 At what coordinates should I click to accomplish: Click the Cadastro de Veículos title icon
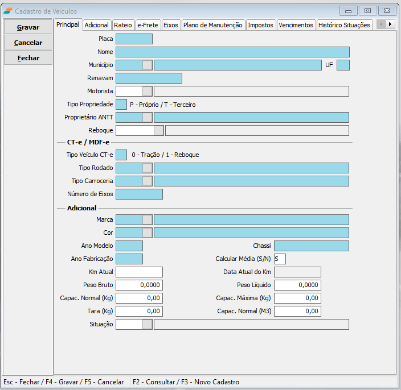[x=8, y=11]
